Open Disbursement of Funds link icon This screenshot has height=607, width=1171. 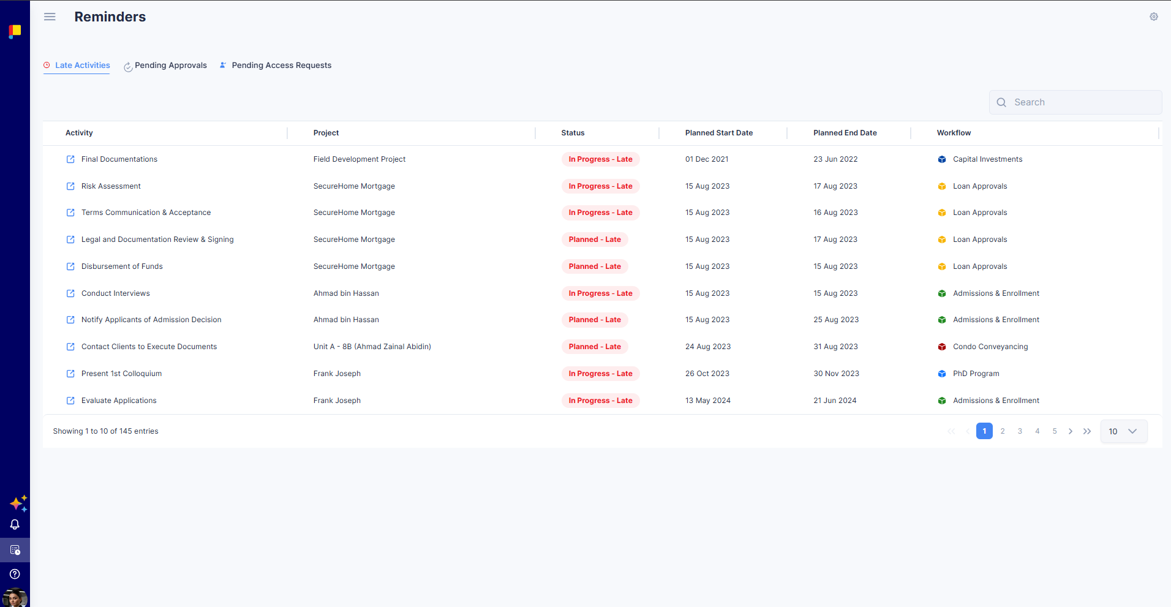click(70, 266)
